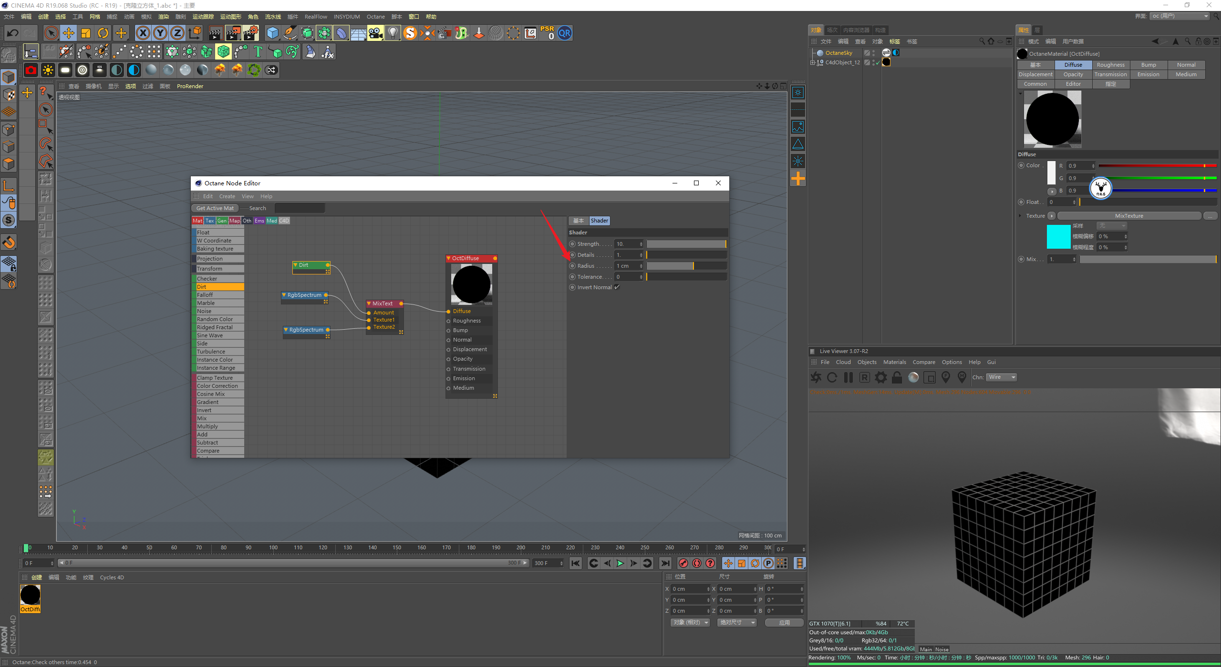Add an Octane daylight sun
Viewport: 1221px width, 667px height.
click(x=48, y=70)
